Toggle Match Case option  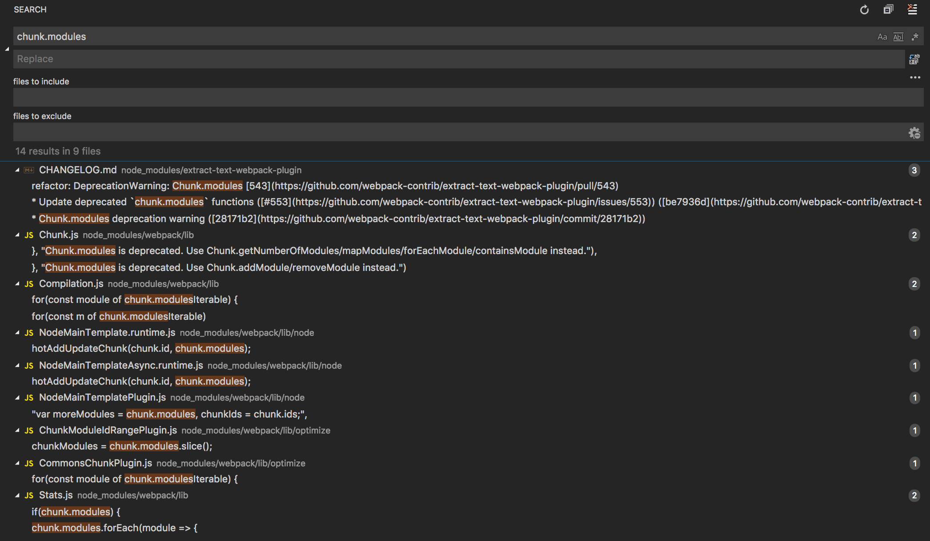coord(882,37)
